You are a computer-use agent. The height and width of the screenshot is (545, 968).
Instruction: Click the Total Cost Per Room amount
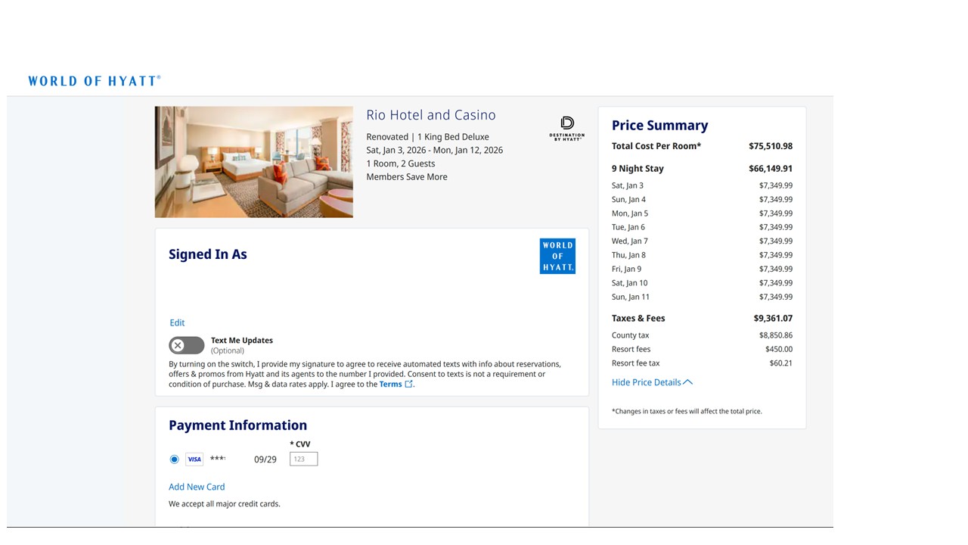coord(771,146)
